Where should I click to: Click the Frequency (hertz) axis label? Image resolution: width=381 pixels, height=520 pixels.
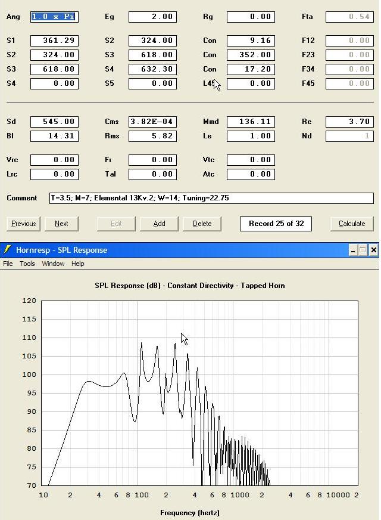[x=190, y=513]
